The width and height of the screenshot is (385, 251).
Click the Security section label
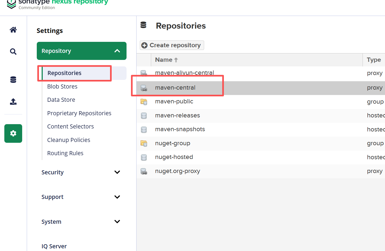pyautogui.click(x=52, y=172)
